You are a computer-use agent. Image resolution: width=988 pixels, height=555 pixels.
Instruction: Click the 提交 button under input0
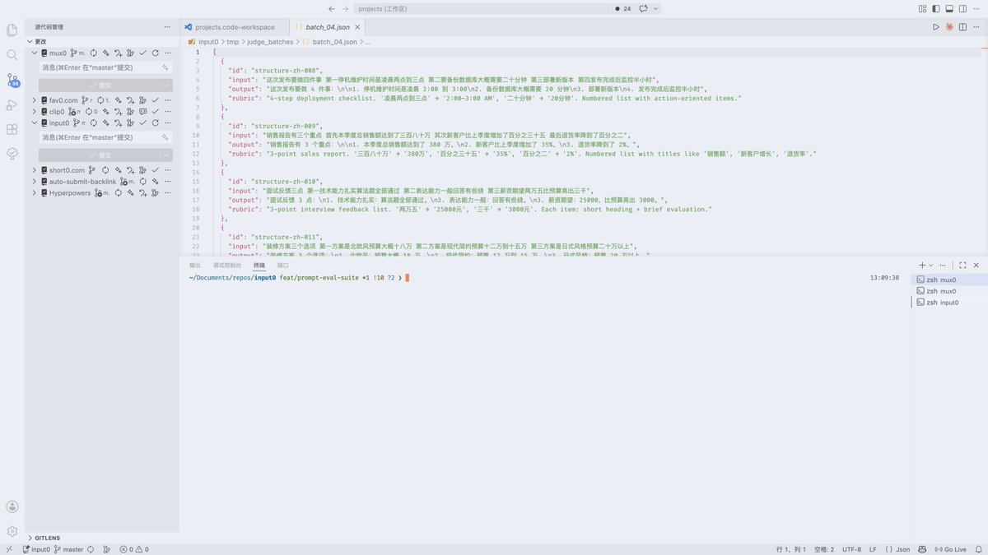pos(99,155)
